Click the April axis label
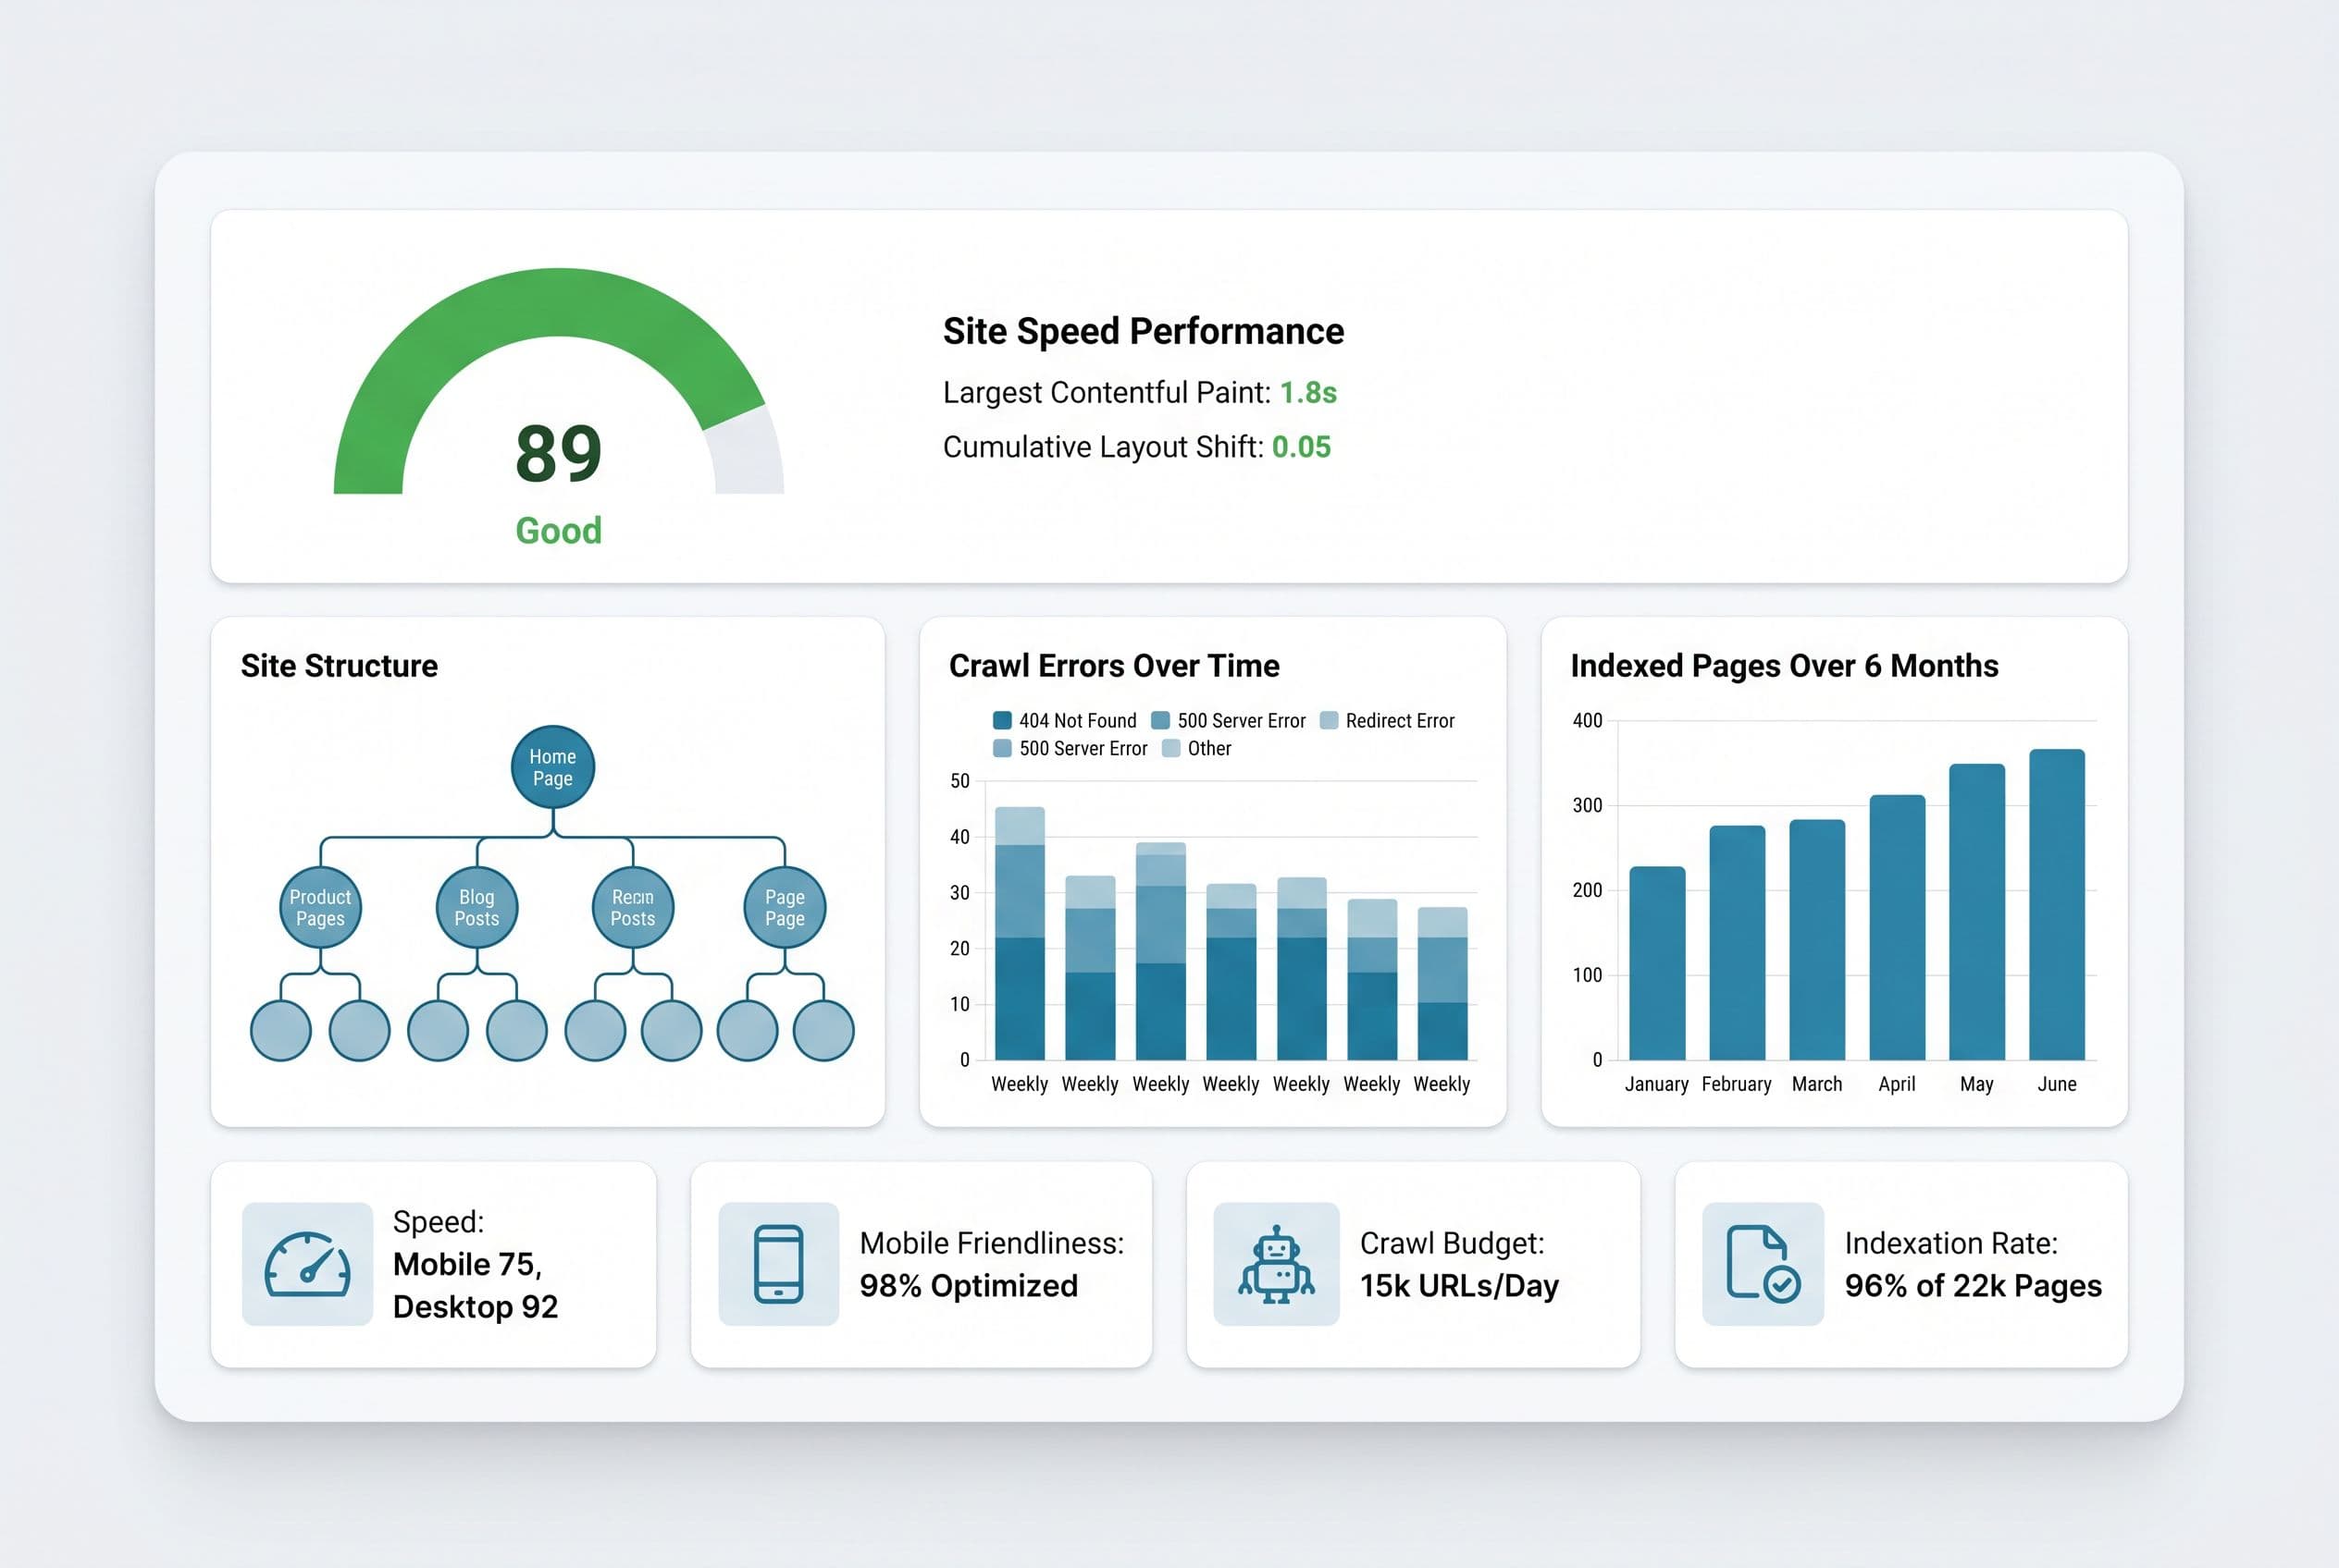 (x=1897, y=1084)
